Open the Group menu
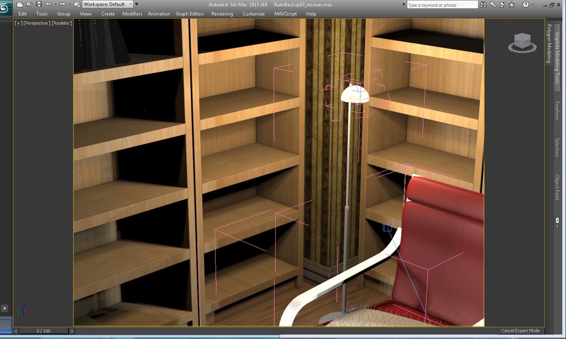Image resolution: width=566 pixels, height=339 pixels. [x=64, y=14]
